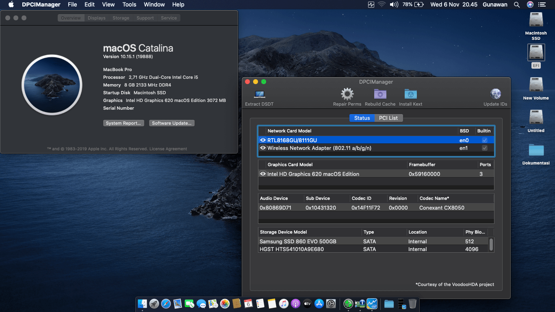
Task: Switch to the PCI List tab
Action: pos(388,118)
